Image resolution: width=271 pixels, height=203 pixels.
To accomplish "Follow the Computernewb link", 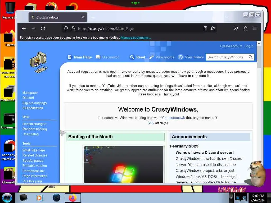I will tap(174, 118).
